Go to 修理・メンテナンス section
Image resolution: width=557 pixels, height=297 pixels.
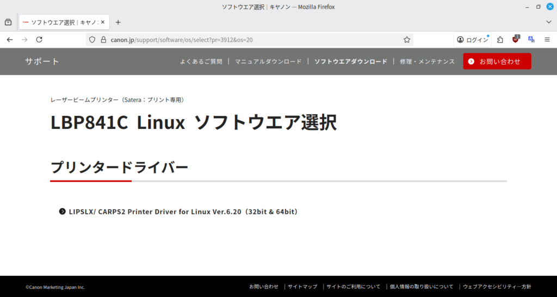click(x=427, y=61)
